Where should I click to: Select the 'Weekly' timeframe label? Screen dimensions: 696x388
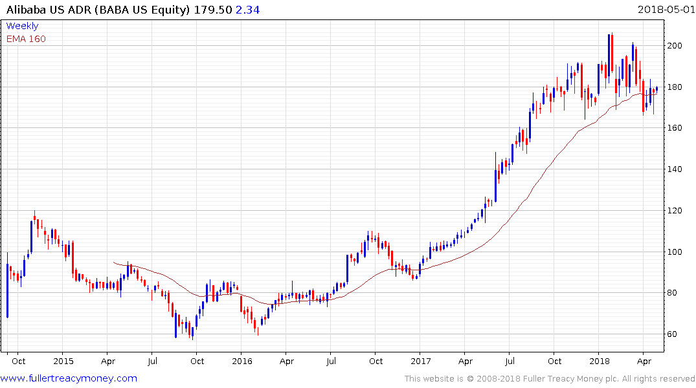click(22, 26)
